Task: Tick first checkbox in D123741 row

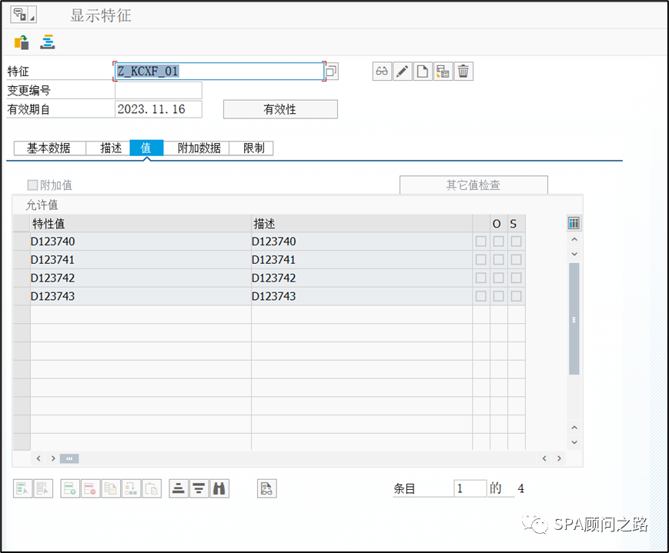Action: pos(481,260)
